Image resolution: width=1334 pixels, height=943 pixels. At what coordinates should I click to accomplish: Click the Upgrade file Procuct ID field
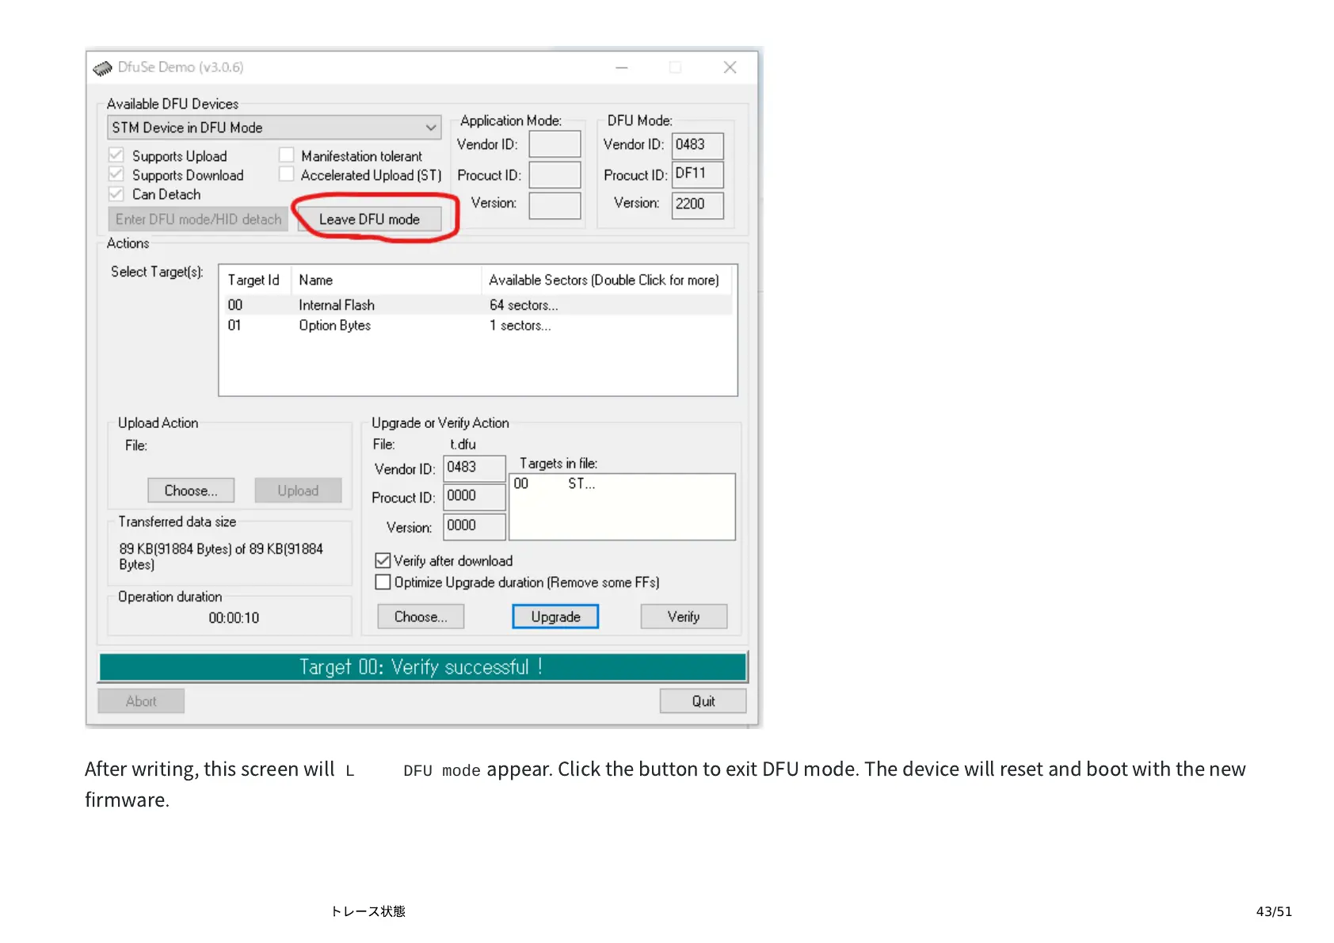[x=475, y=497]
